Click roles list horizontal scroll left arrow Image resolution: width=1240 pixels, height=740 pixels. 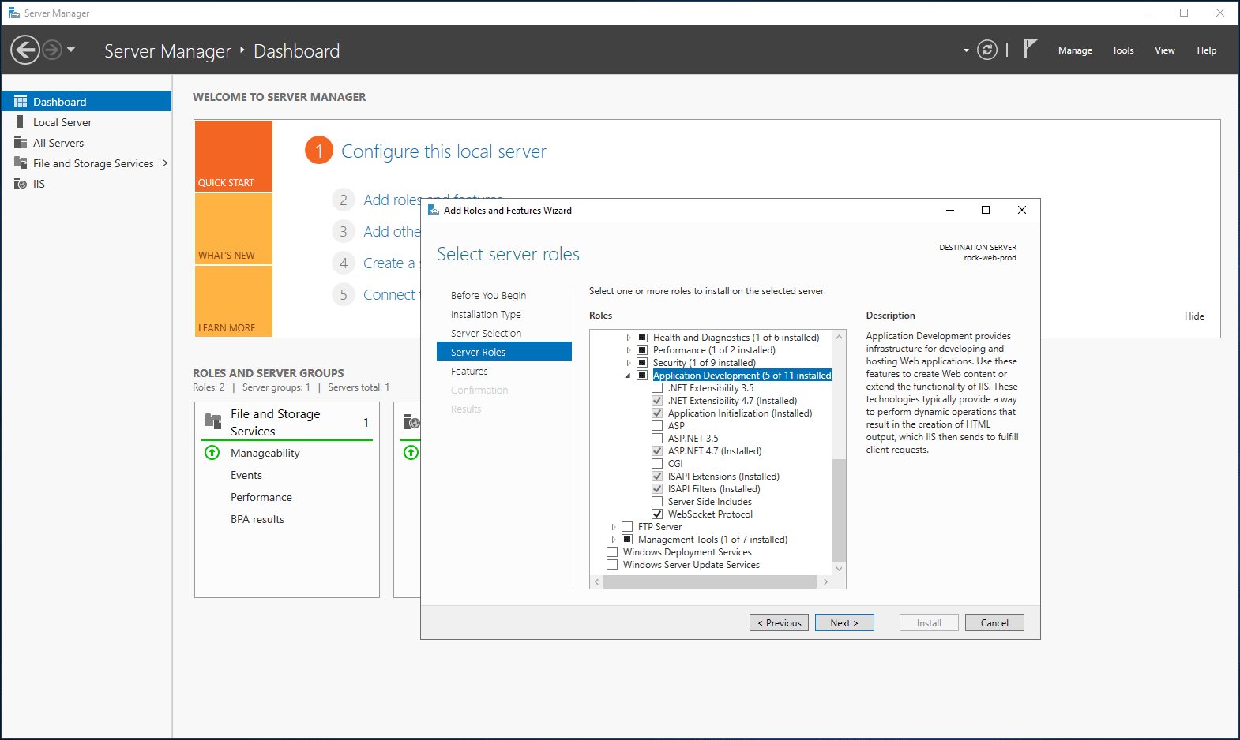[597, 582]
